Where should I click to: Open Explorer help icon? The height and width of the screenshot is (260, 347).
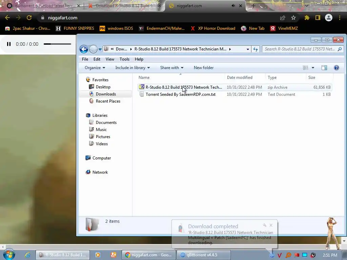[x=336, y=68]
